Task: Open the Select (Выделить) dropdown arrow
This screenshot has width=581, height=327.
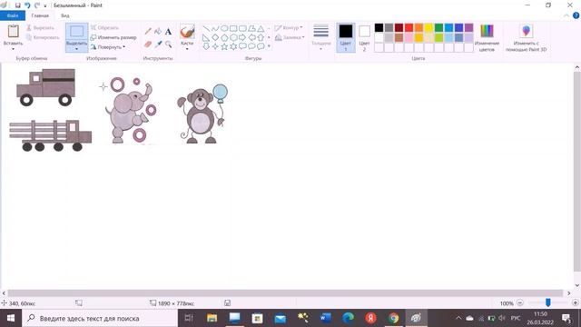Action: click(x=76, y=49)
